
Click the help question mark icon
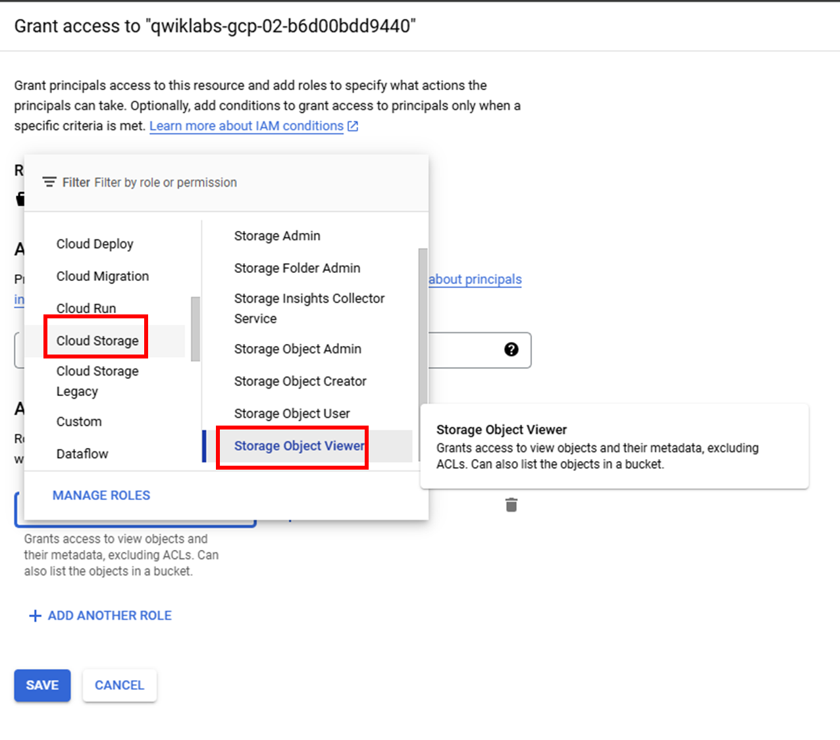pos(512,349)
